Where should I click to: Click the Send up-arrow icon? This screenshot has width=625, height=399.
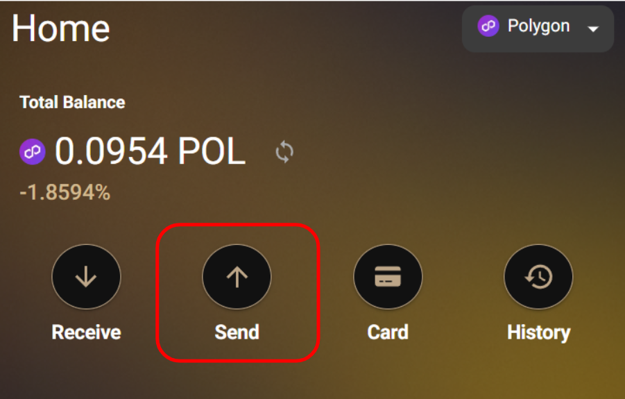(x=237, y=277)
